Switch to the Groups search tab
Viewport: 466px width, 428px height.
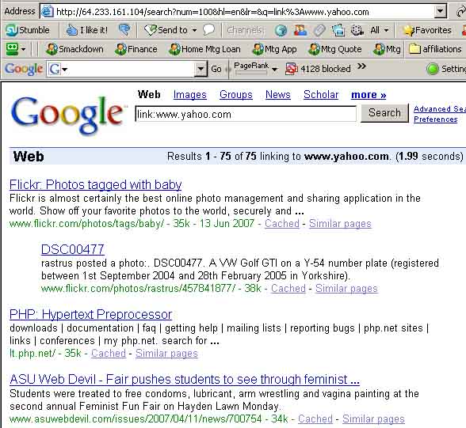pos(236,95)
